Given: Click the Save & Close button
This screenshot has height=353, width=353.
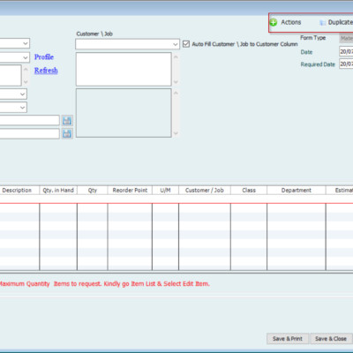Looking at the screenshot, I should [331, 339].
